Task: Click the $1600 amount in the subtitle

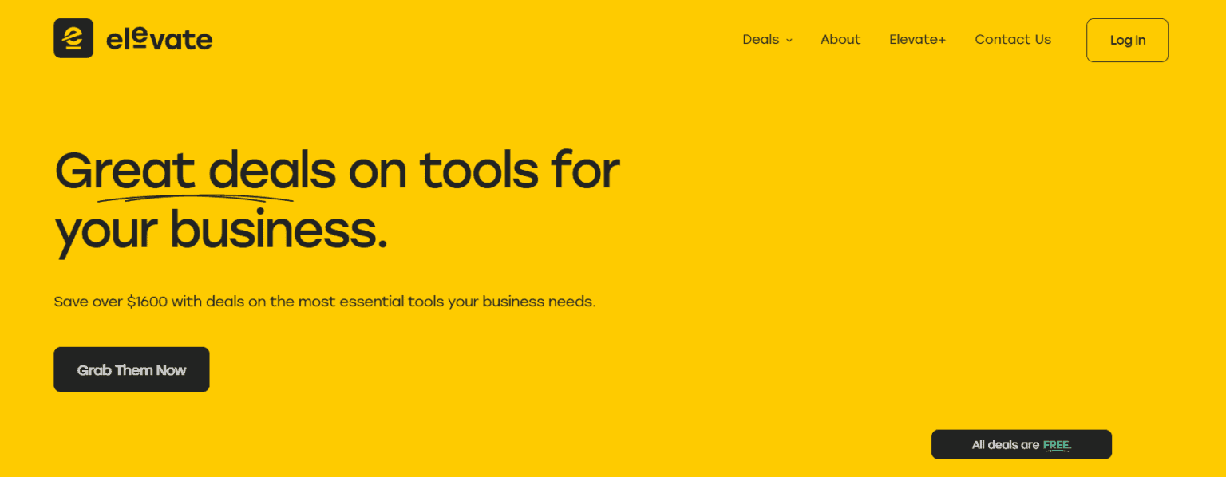Action: (x=147, y=302)
